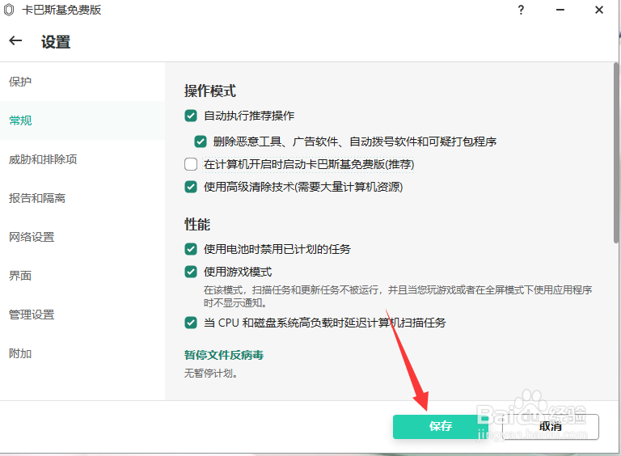Select the 附加 sidebar item
This screenshot has width=621, height=456.
(82, 353)
